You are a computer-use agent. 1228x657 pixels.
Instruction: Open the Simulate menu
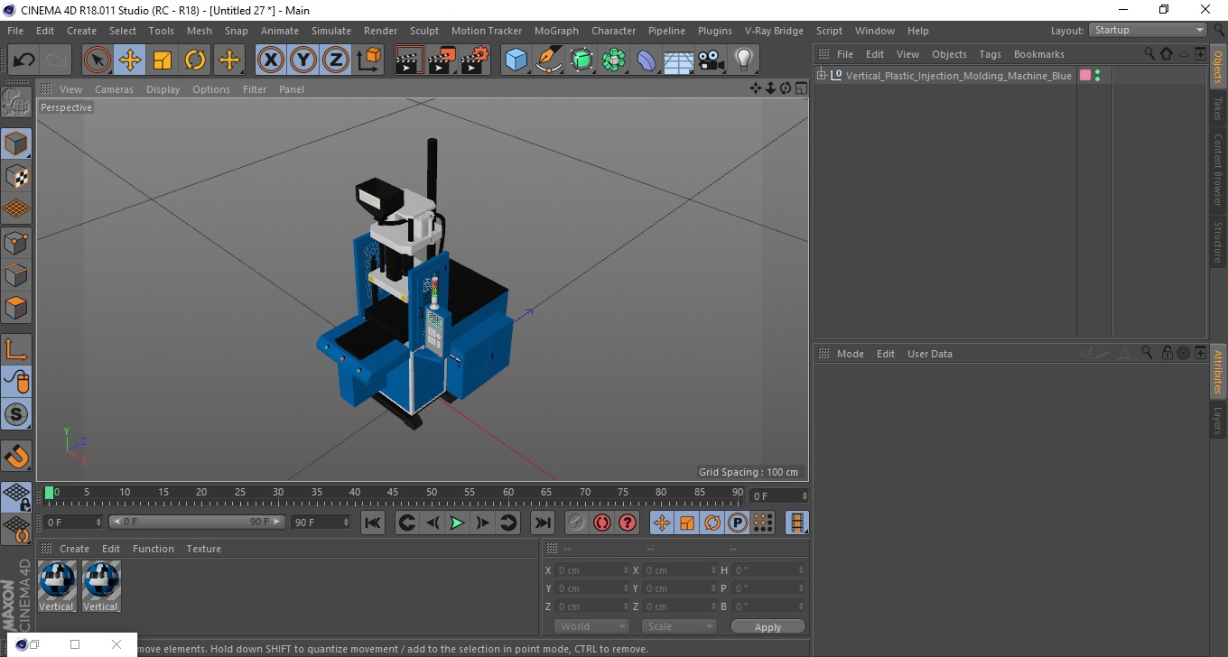coord(331,31)
